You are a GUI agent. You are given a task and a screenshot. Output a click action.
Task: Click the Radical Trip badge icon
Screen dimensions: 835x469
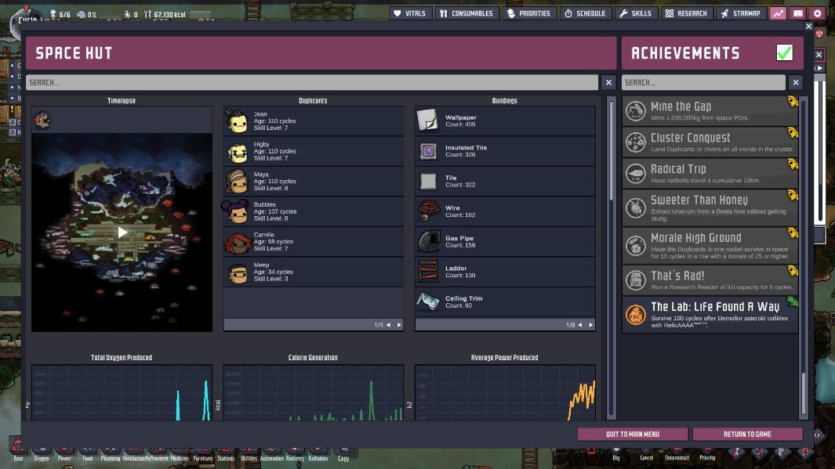click(x=635, y=174)
